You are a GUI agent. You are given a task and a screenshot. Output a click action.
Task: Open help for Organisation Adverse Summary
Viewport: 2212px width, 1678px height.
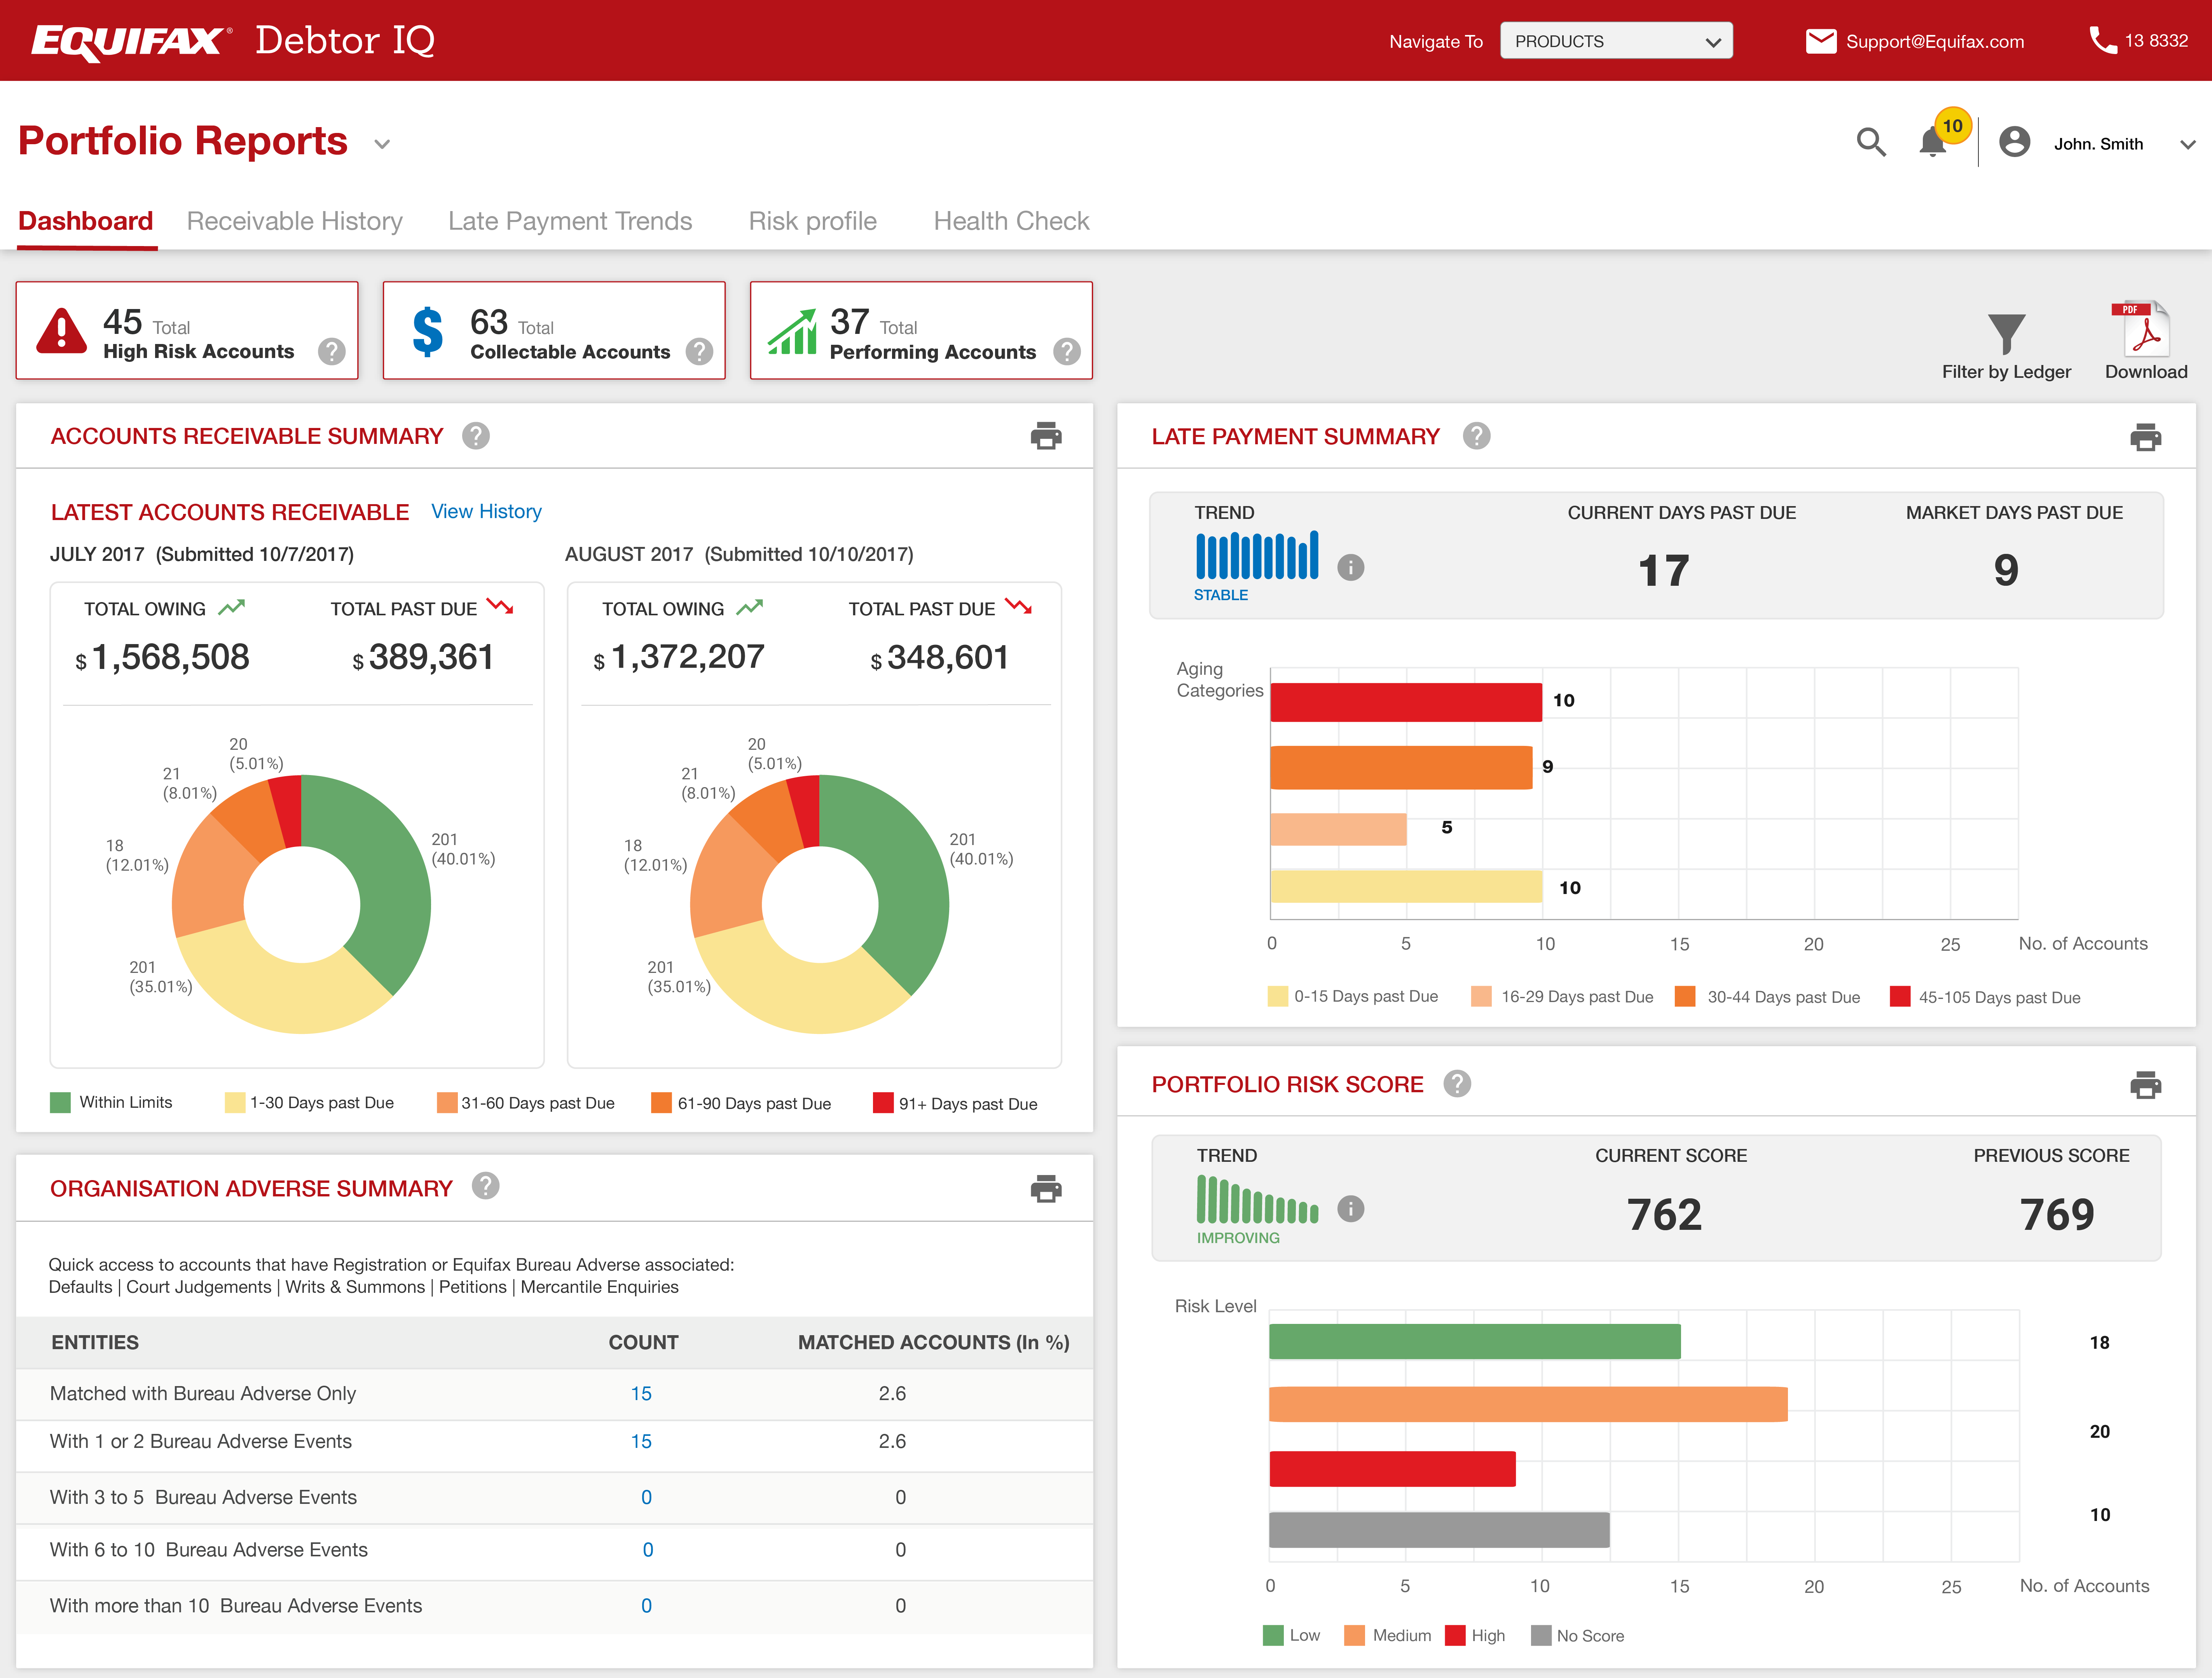485,1186
